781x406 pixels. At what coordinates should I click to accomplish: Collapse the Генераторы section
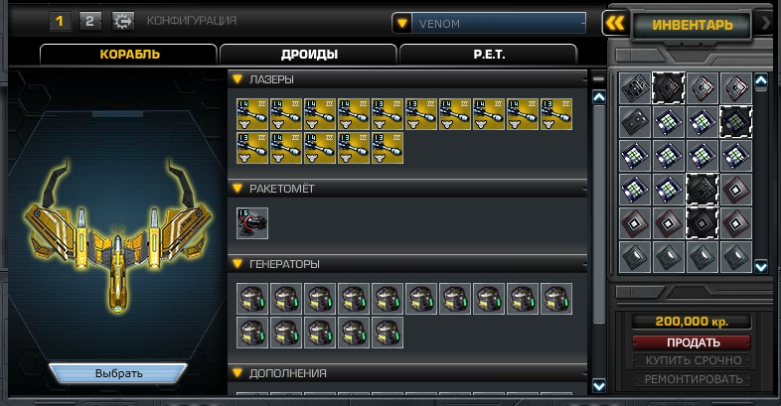tap(237, 264)
